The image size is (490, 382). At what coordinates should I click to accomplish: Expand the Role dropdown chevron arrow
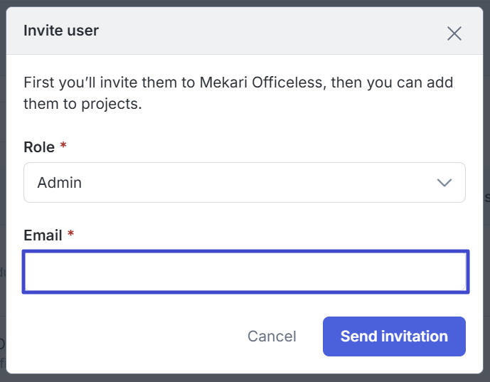pyautogui.click(x=444, y=183)
